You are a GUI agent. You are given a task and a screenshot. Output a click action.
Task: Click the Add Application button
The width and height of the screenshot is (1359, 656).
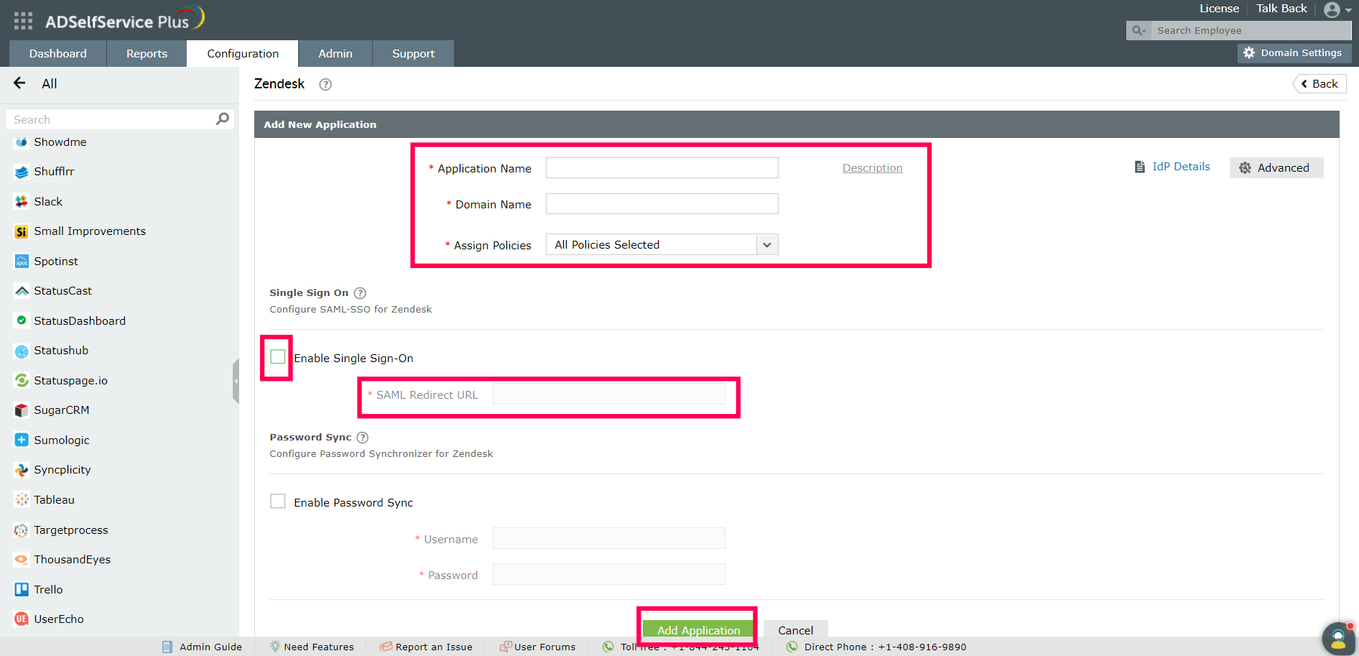point(698,630)
